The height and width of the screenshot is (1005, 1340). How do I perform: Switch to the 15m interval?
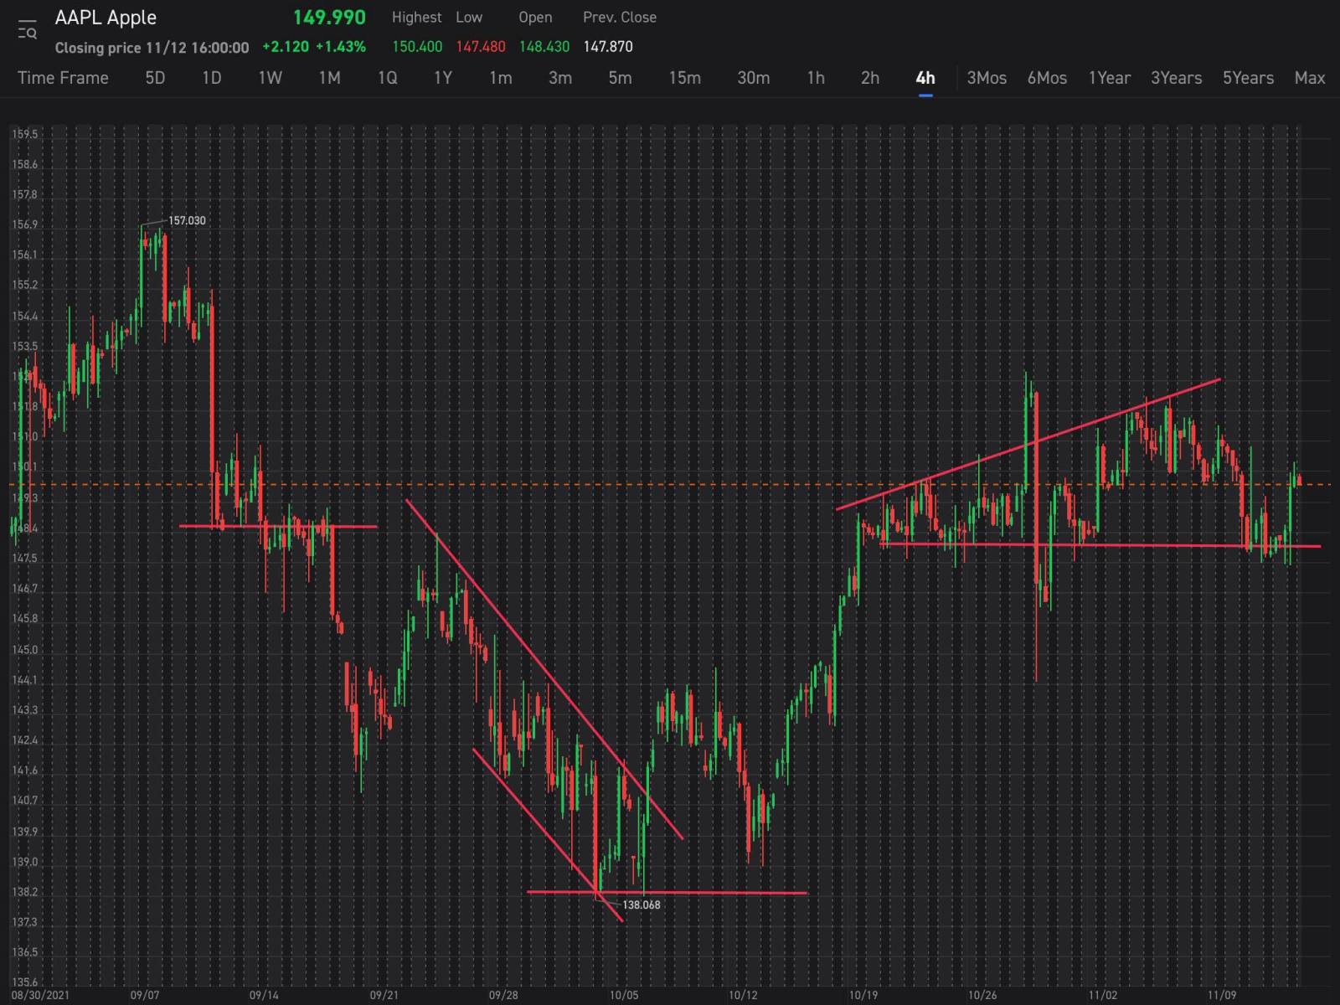(x=684, y=78)
